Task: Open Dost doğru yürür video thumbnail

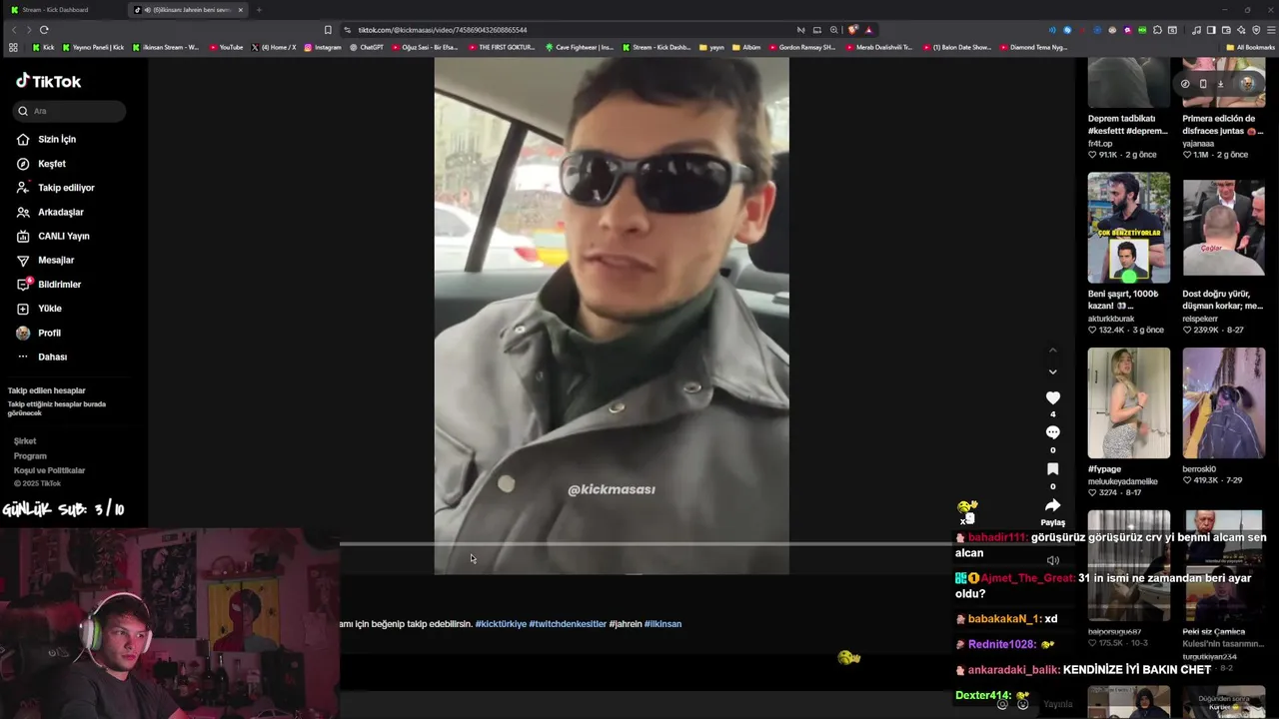Action: tap(1223, 228)
